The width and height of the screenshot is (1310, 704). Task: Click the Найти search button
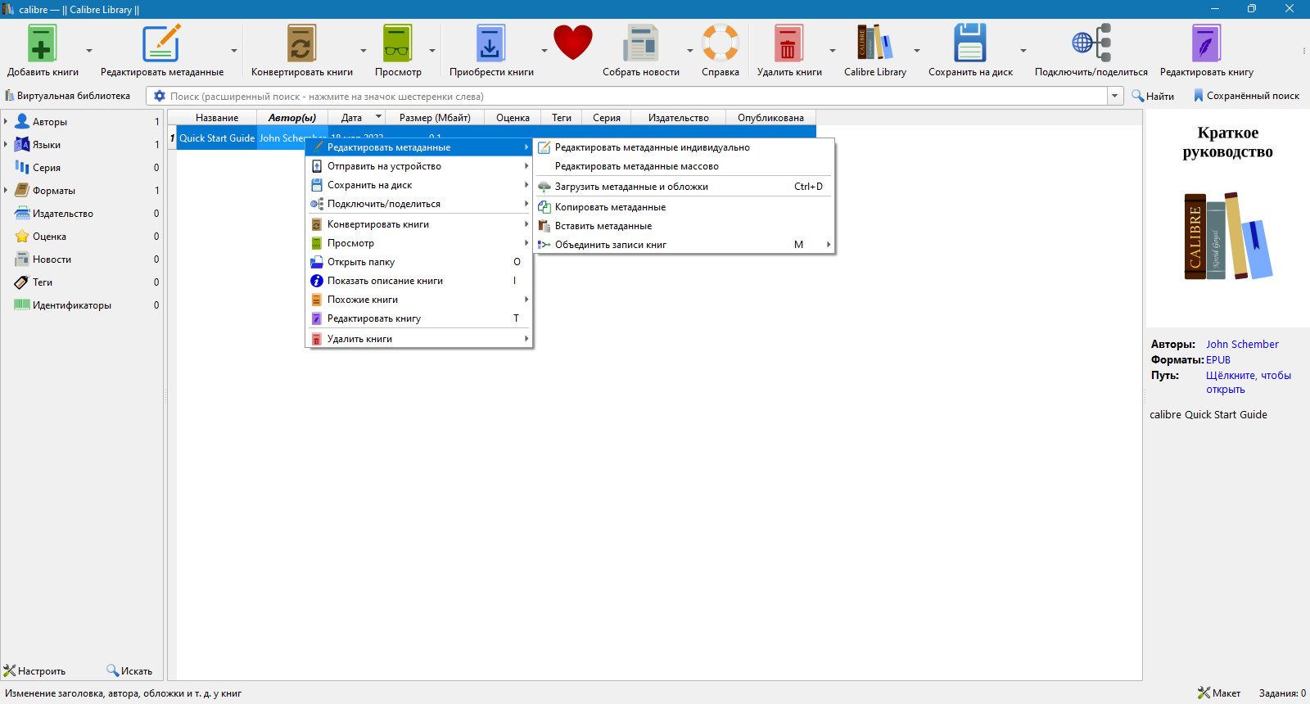pos(1153,96)
